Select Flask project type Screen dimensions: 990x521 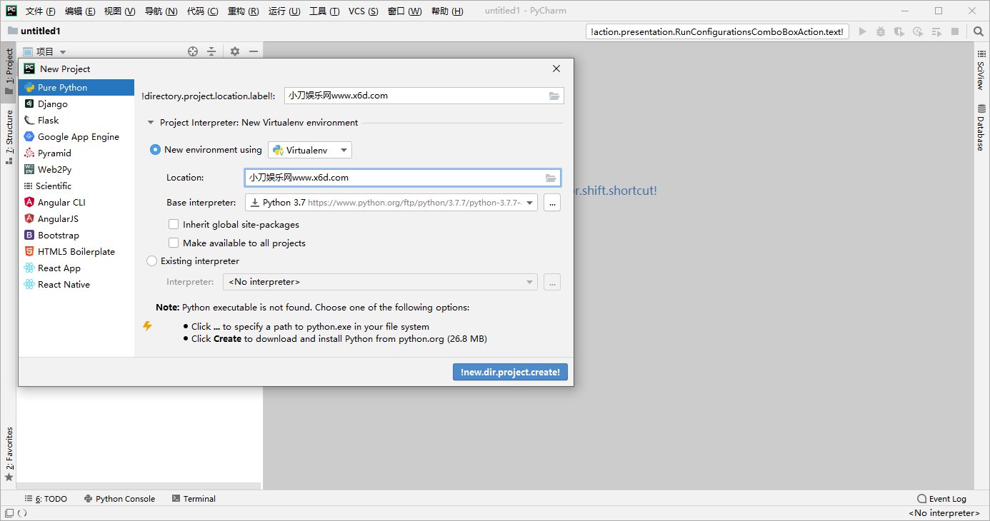point(76,121)
